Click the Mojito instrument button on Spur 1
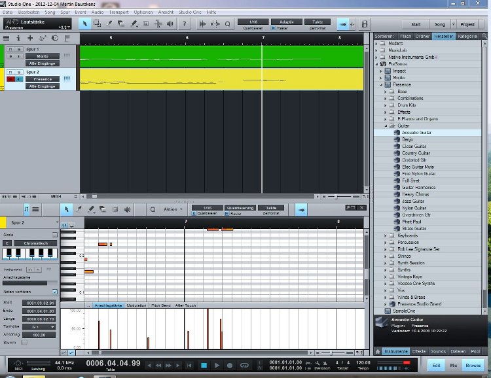Viewport: 491px width, 378px height. [x=43, y=56]
